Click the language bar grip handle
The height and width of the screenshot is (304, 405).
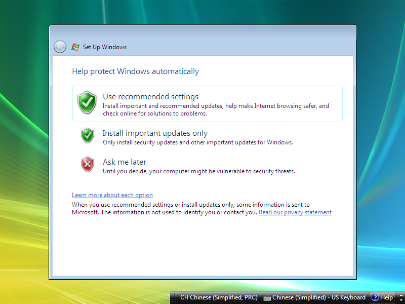click(174, 297)
